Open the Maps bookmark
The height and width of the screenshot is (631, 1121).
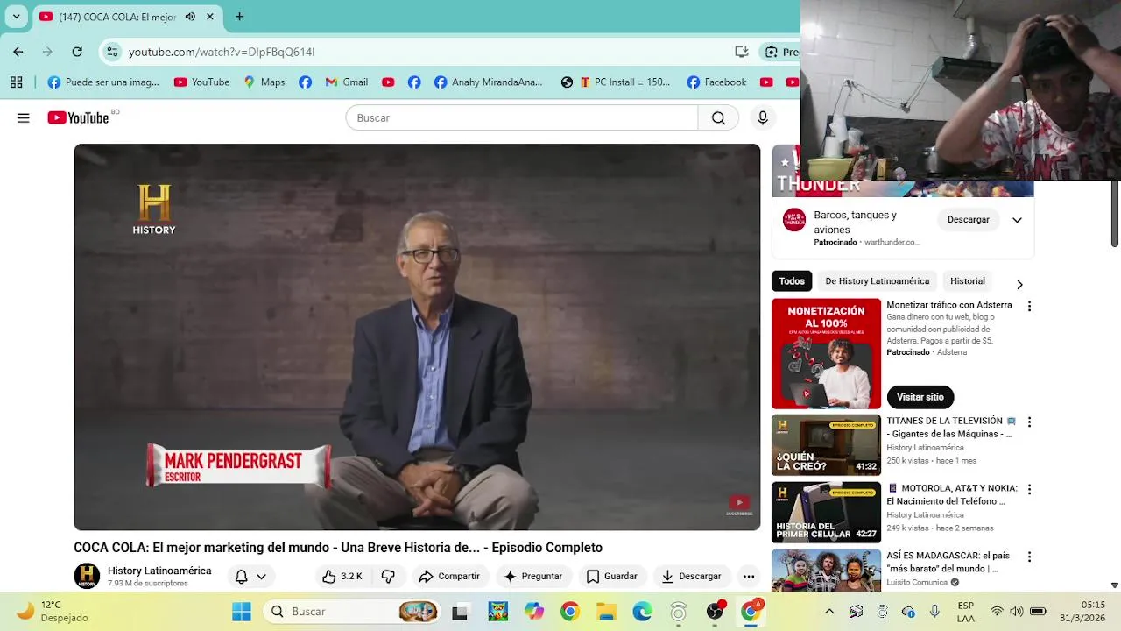click(264, 82)
